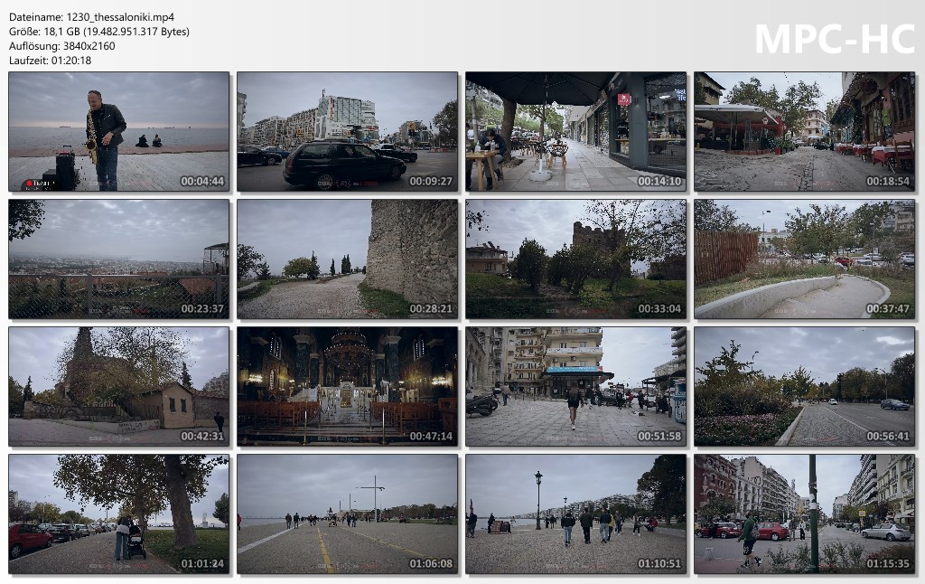Select the stone wall path thumbnail at 00:28:21
The image size is (925, 584).
[348, 259]
